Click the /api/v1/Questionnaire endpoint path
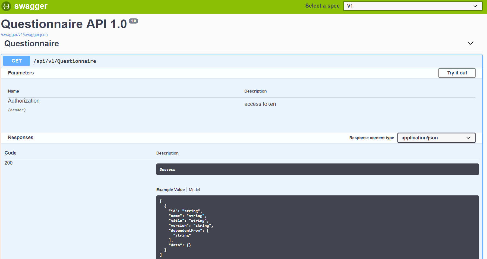 tap(65, 61)
